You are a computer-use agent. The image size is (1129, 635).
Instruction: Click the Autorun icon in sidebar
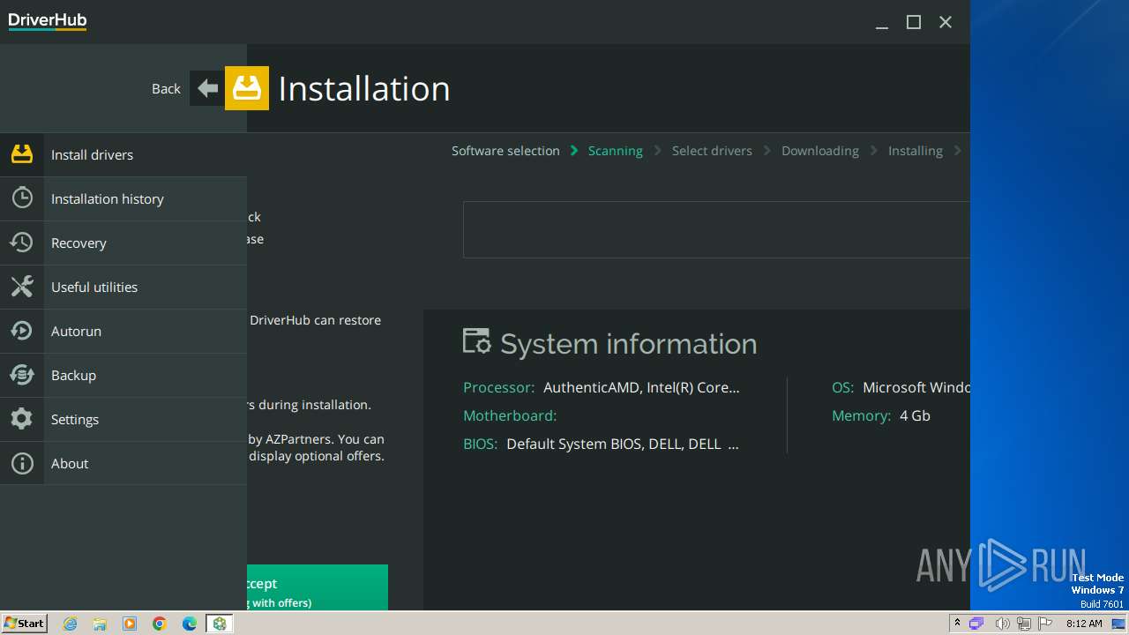[22, 331]
